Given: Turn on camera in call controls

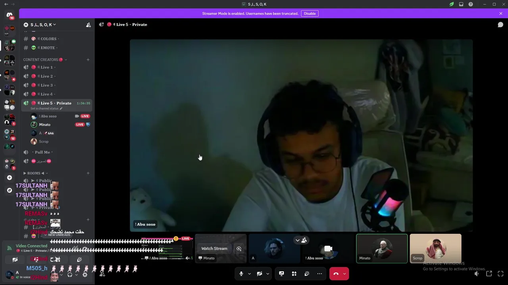Looking at the screenshot, I should pyautogui.click(x=260, y=274).
